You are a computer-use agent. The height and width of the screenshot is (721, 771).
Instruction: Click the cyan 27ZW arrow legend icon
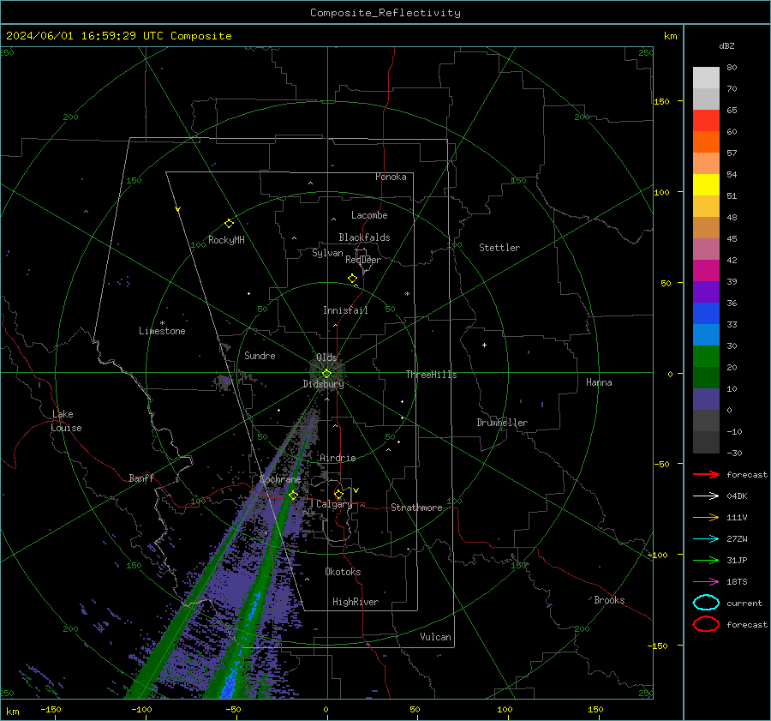(x=706, y=539)
